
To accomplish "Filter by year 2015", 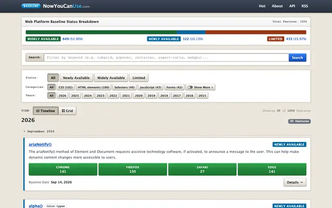I will (x=202, y=96).
